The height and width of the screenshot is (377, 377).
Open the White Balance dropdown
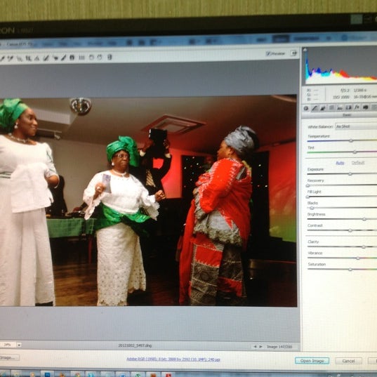click(x=356, y=126)
